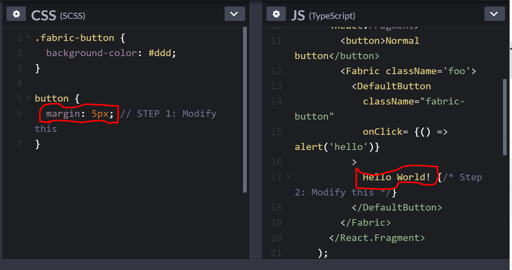The image size is (512, 270).
Task: Open the CSS panel options chevron
Action: [x=234, y=14]
